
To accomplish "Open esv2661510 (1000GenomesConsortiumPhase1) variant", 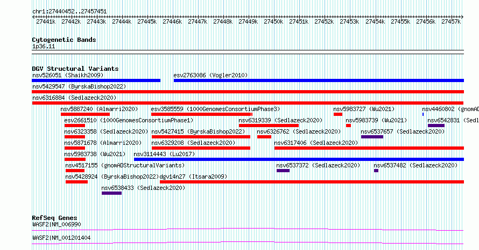I will click(129, 120).
